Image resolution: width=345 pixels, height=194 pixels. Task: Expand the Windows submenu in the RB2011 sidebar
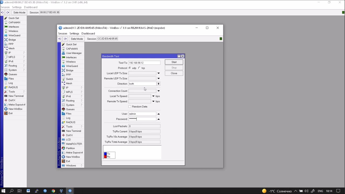82,165
